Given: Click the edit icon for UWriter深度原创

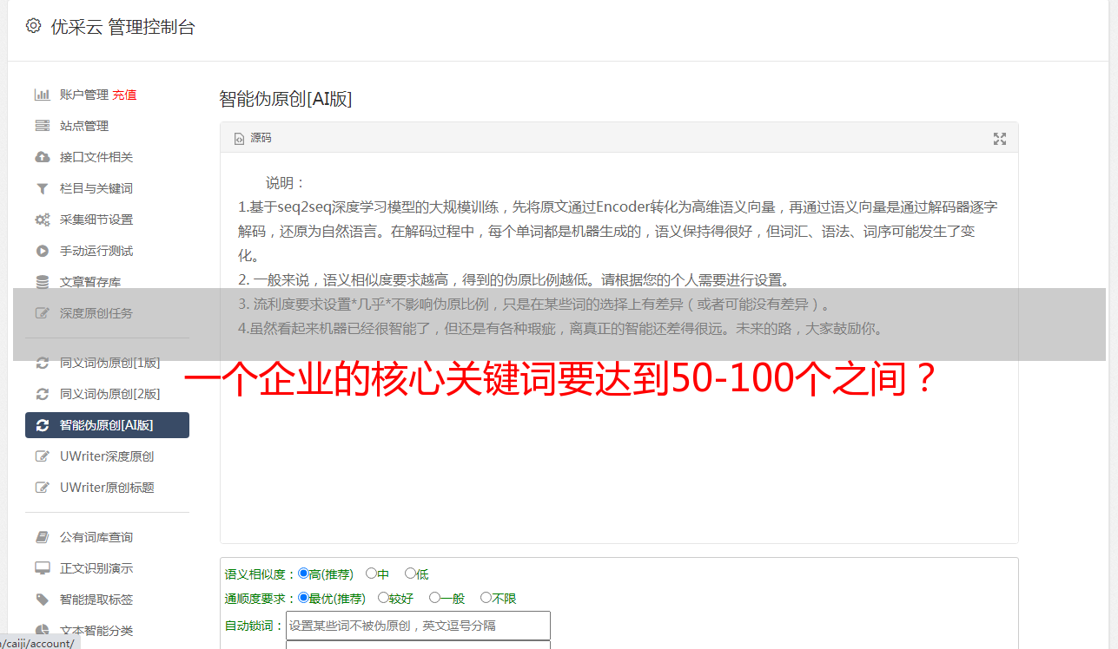Looking at the screenshot, I should coord(42,456).
